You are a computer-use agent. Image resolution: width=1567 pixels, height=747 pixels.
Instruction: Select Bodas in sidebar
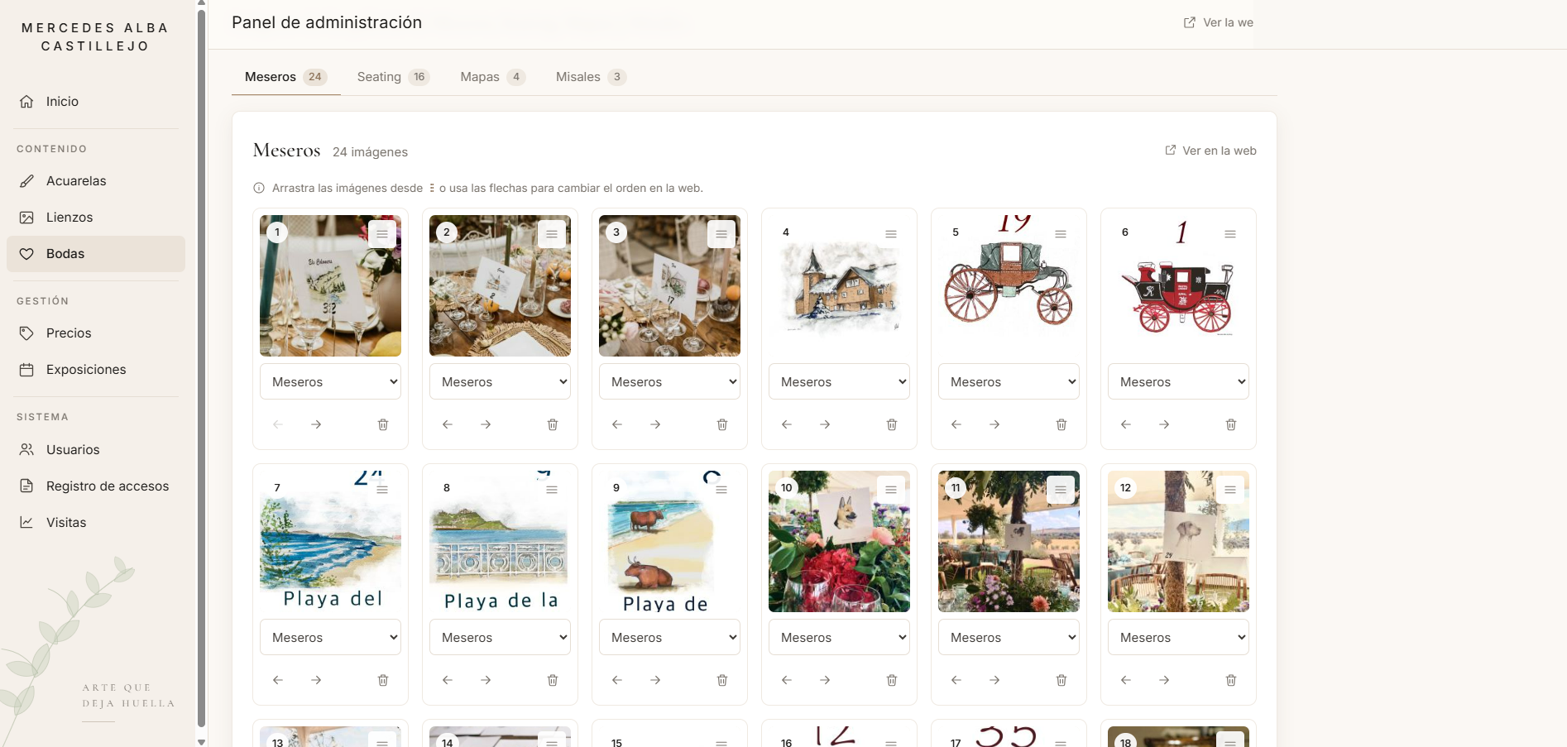[x=96, y=254]
